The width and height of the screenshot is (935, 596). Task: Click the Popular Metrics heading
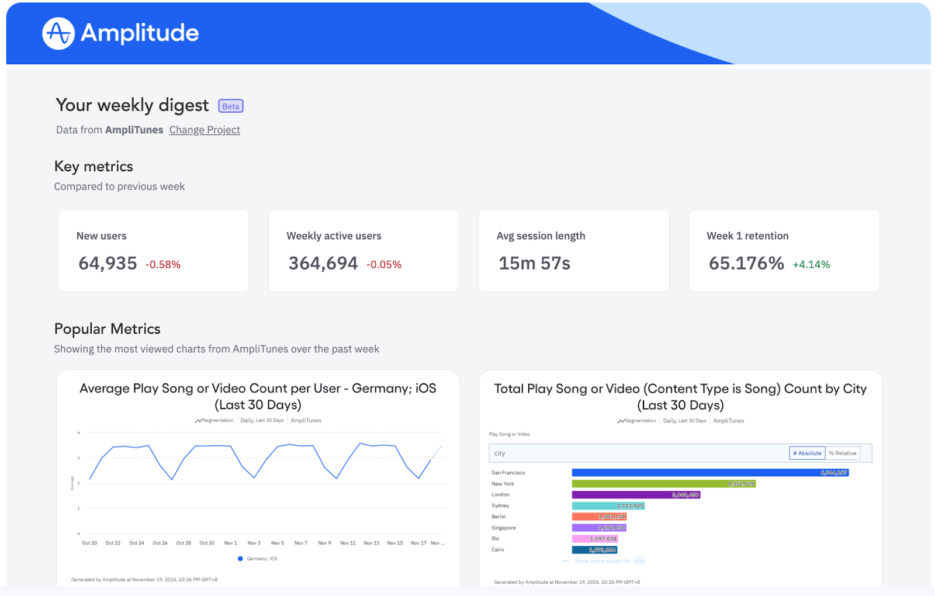[108, 329]
